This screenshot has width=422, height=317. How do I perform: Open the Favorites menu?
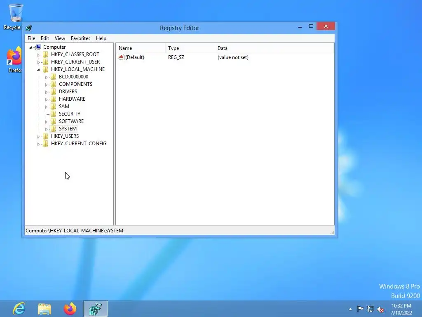[80, 38]
